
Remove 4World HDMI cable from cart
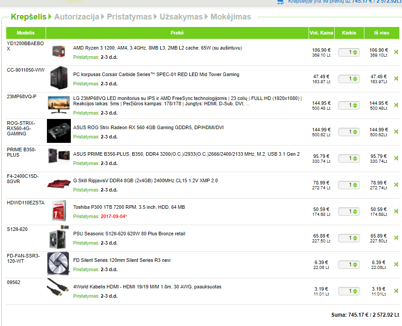396,291
